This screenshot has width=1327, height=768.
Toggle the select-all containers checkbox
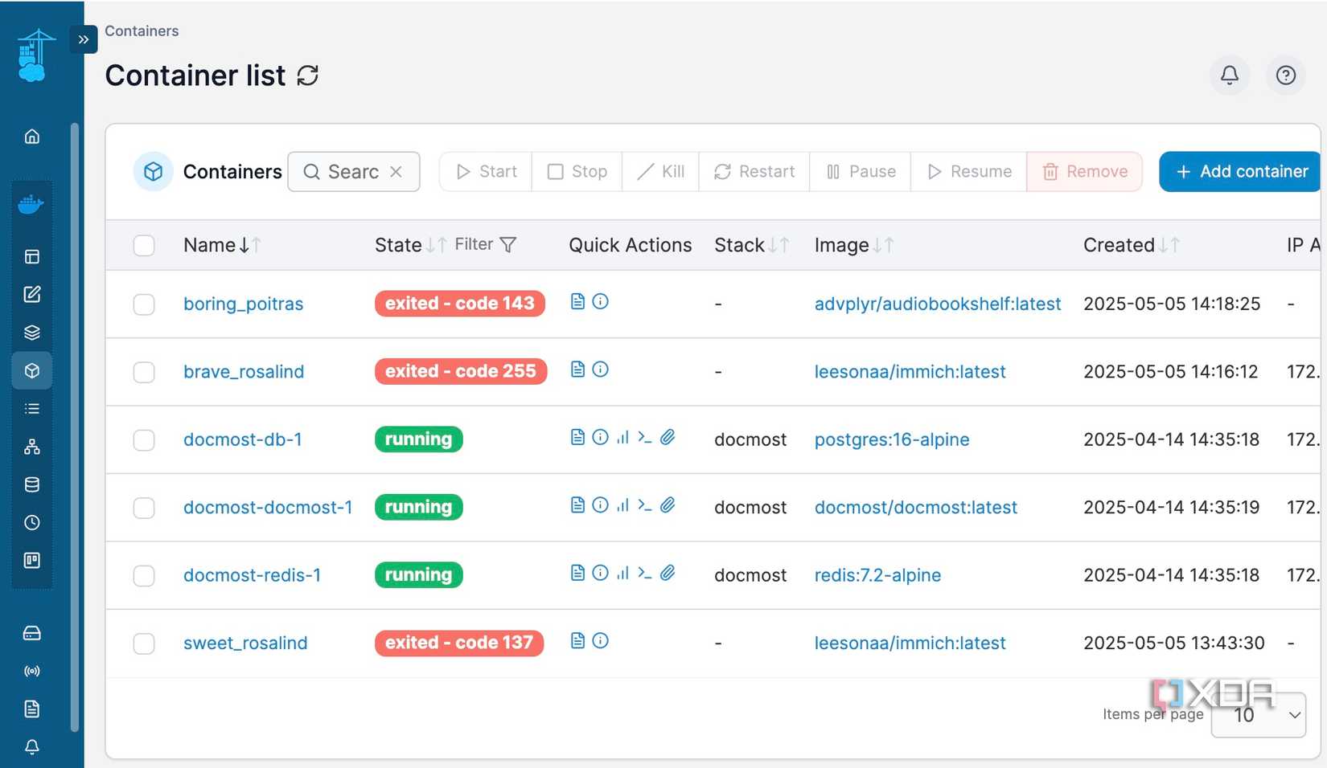[144, 245]
